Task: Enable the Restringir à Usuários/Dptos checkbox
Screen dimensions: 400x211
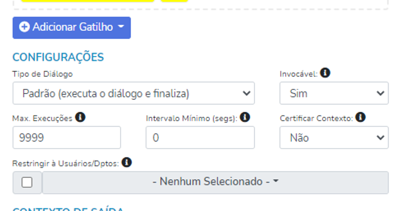Action: [x=27, y=182]
